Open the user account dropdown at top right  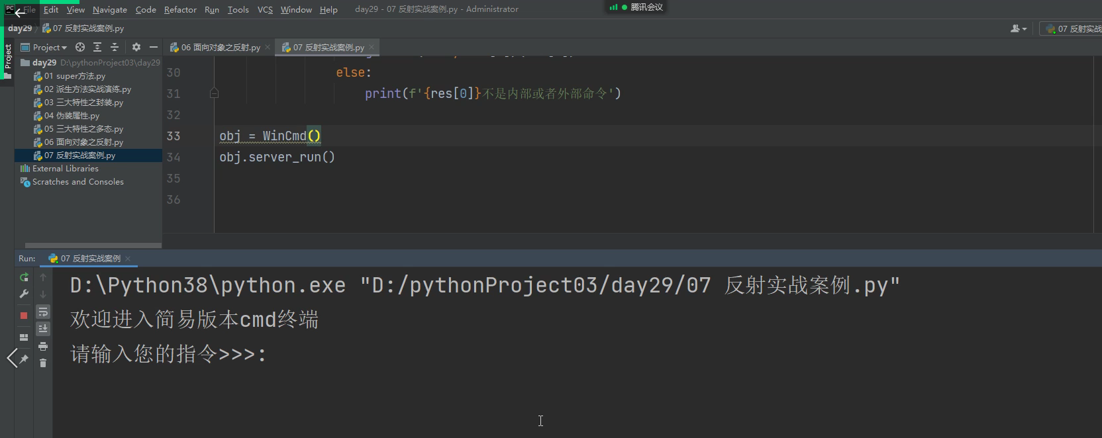tap(1019, 28)
